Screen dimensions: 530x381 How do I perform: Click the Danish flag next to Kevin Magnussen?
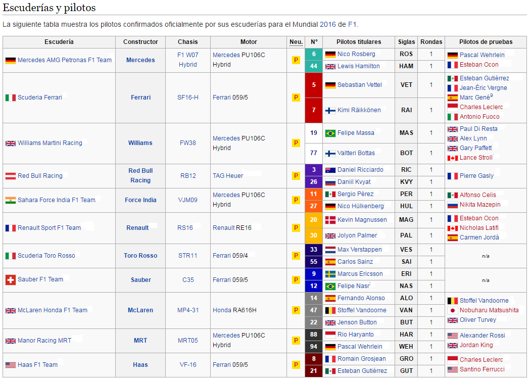330,220
